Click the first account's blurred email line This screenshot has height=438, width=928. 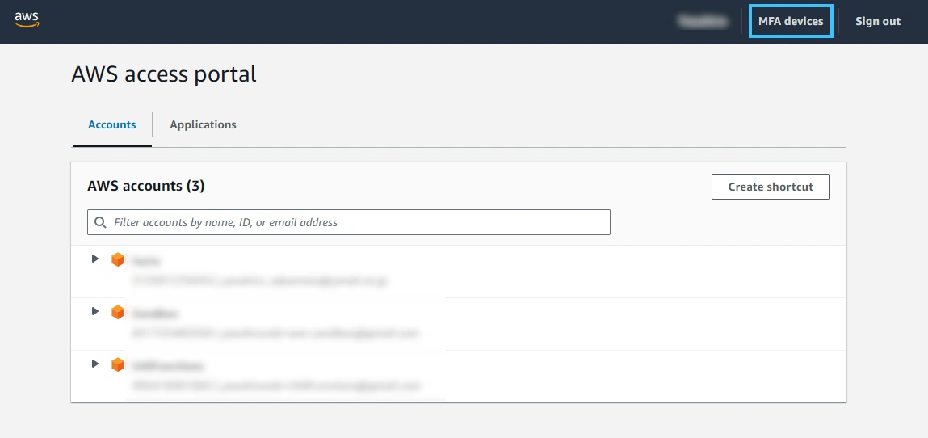coord(259,280)
